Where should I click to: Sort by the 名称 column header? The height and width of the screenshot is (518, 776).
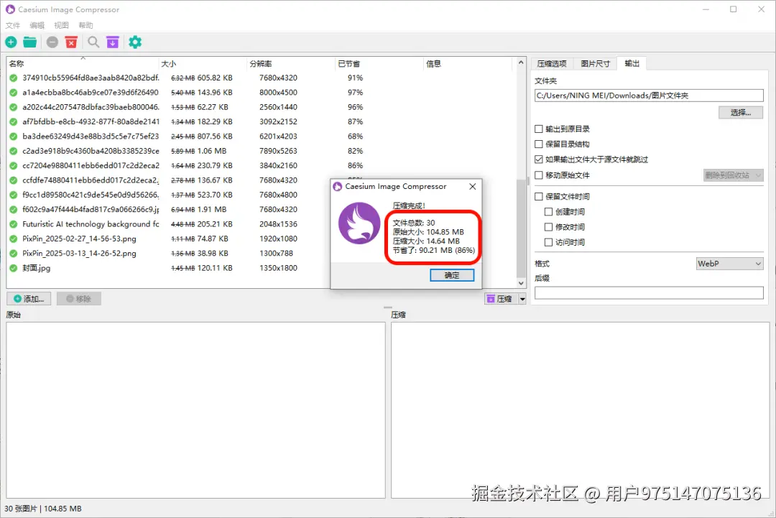(x=83, y=64)
